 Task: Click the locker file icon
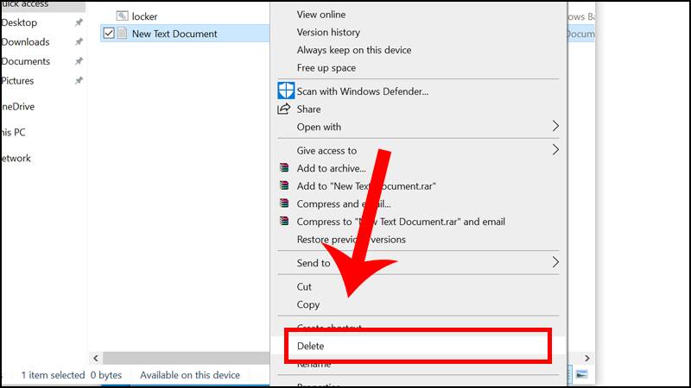click(x=122, y=16)
